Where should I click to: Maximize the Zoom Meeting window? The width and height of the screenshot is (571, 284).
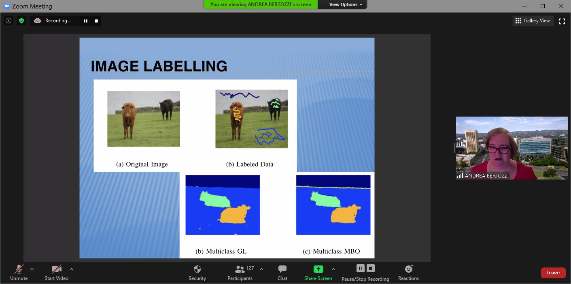[x=543, y=6]
